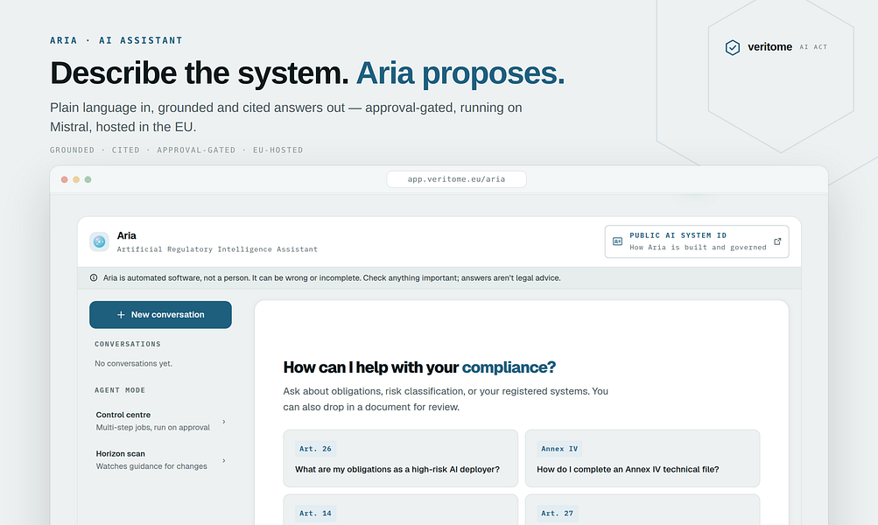Click the 'Annex IV' tag label
878x525 pixels.
point(559,449)
